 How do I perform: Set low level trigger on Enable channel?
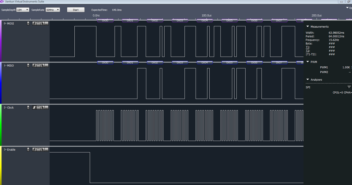(47, 150)
